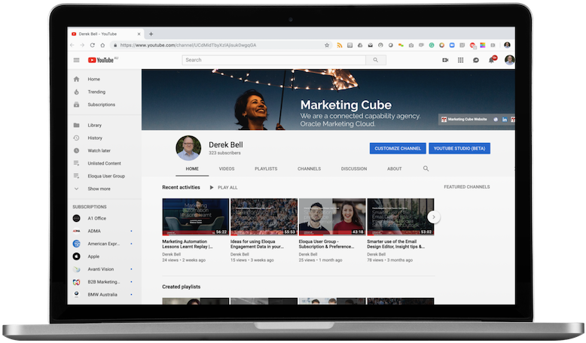This screenshot has width=586, height=343.
Task: Click the Smarter use of Email Design title
Action: point(396,244)
